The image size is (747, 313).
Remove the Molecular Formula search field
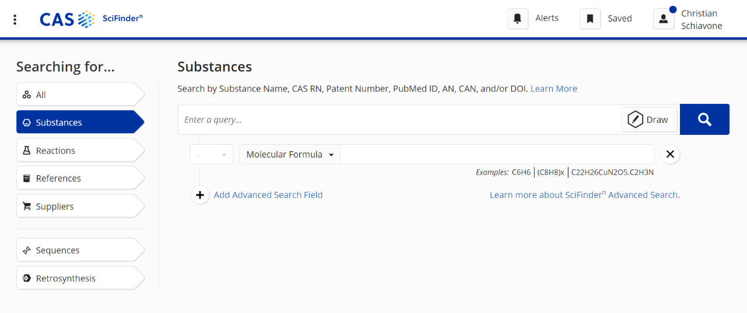click(670, 154)
